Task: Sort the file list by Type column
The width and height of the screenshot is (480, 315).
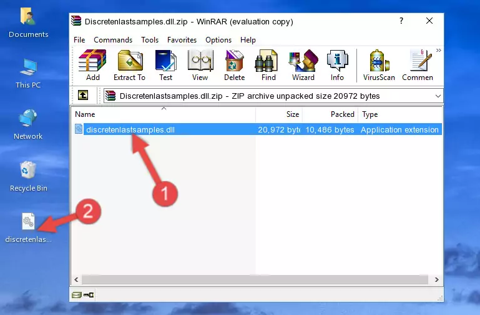Action: tap(400, 114)
